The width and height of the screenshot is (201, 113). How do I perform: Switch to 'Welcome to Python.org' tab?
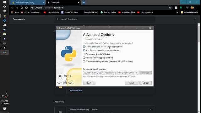pyautogui.click(x=27, y=3)
